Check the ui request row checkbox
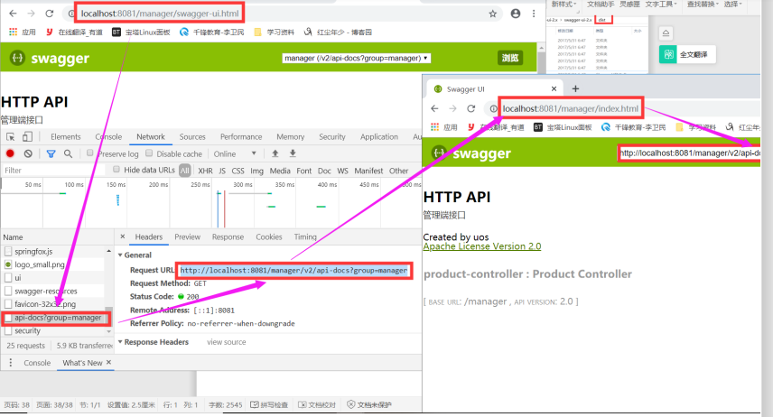The image size is (773, 417). point(8,278)
